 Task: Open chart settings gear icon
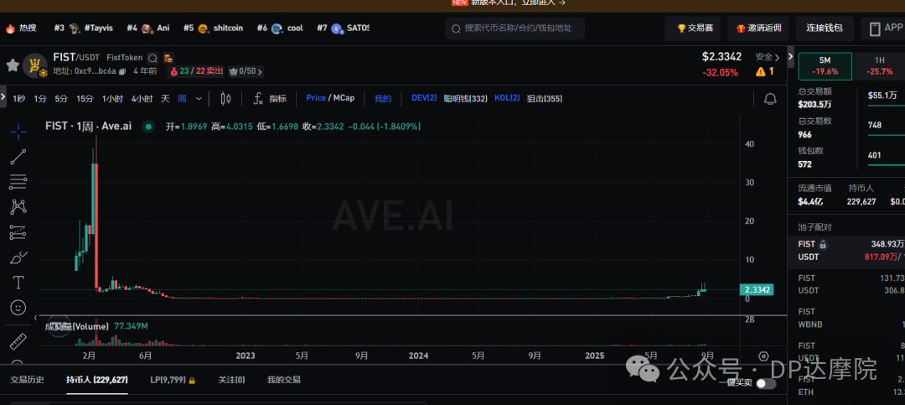(763, 356)
